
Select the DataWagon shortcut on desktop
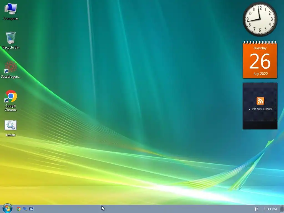tap(11, 70)
